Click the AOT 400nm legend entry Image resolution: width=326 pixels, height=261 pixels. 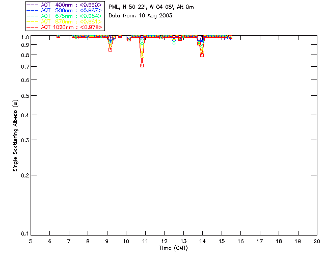[64, 5]
